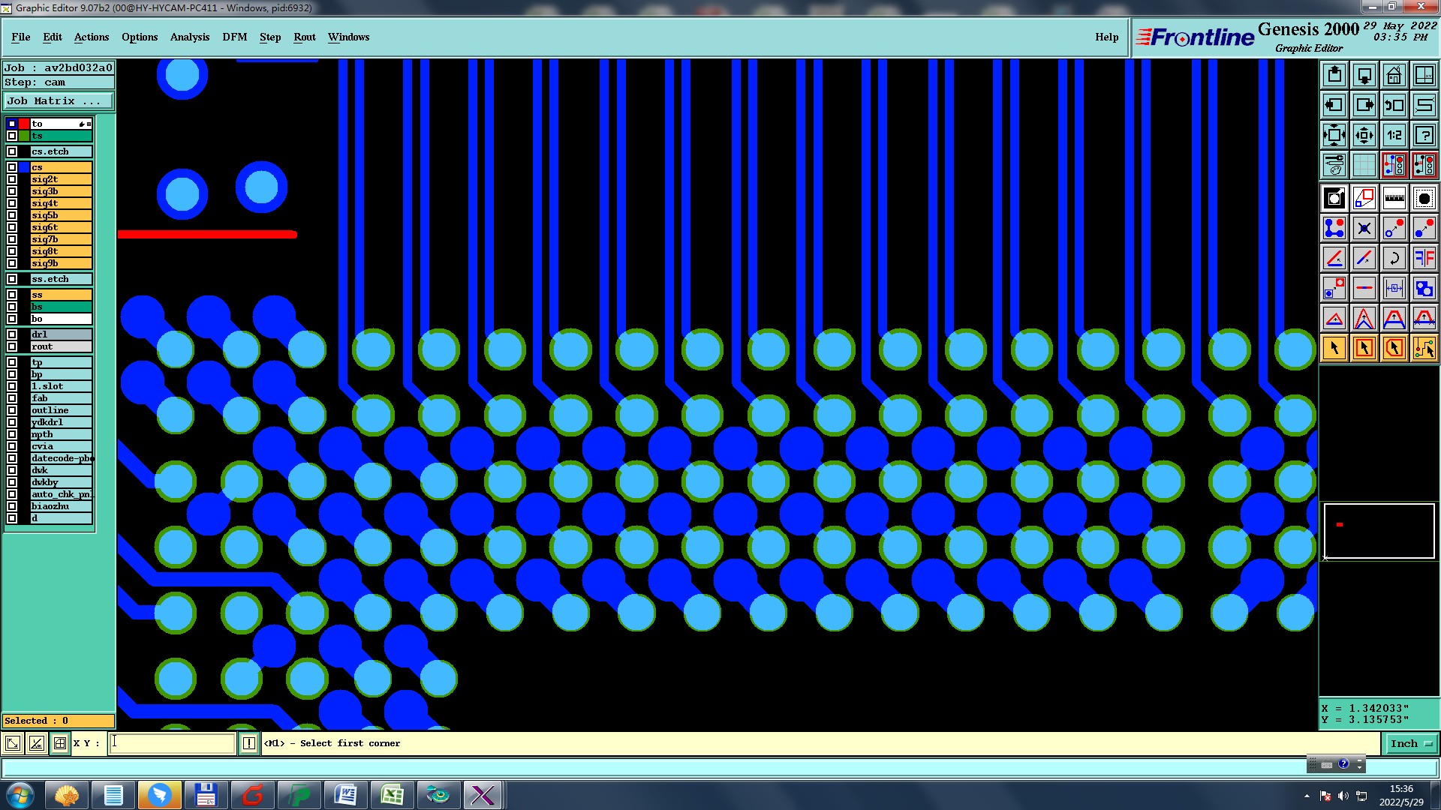Click the X Y coordinate input field
The width and height of the screenshot is (1441, 810).
pos(173,743)
